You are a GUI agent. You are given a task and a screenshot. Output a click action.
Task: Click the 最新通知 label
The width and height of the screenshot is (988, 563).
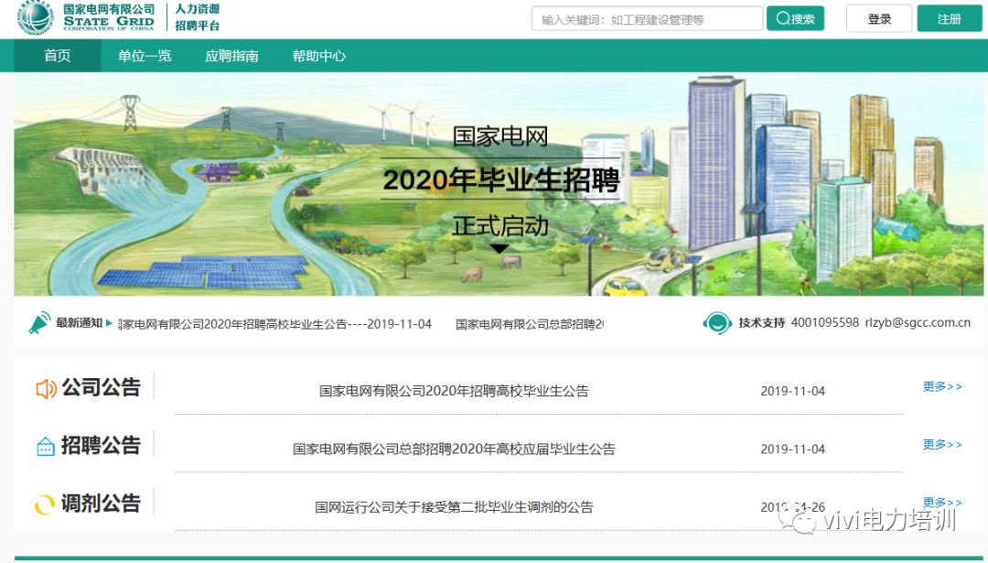click(x=80, y=323)
